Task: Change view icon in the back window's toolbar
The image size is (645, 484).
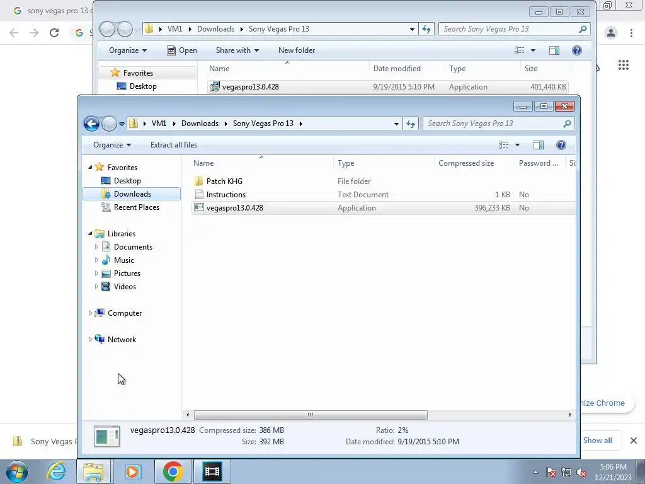Action: tap(520, 50)
